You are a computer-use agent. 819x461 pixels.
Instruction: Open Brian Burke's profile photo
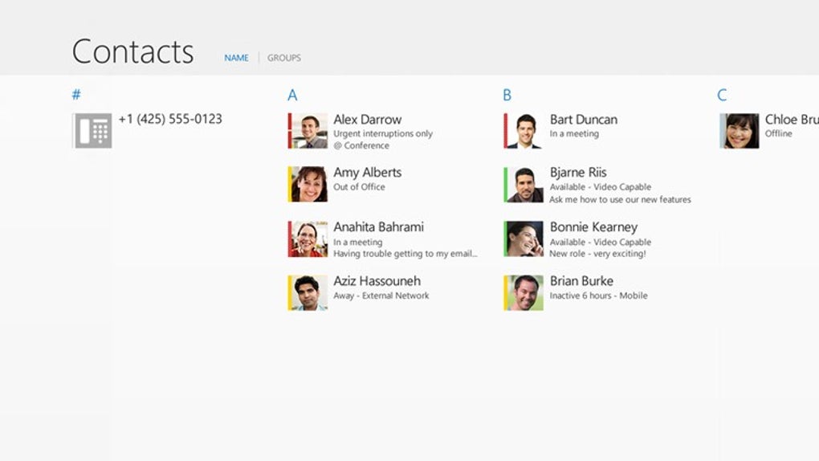[x=525, y=292]
